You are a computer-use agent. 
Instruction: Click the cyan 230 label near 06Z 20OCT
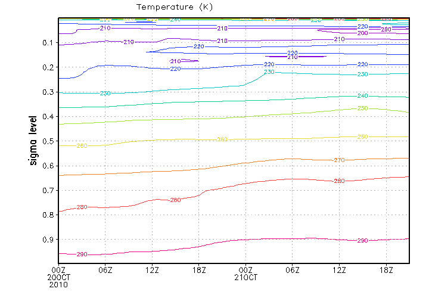105,94
